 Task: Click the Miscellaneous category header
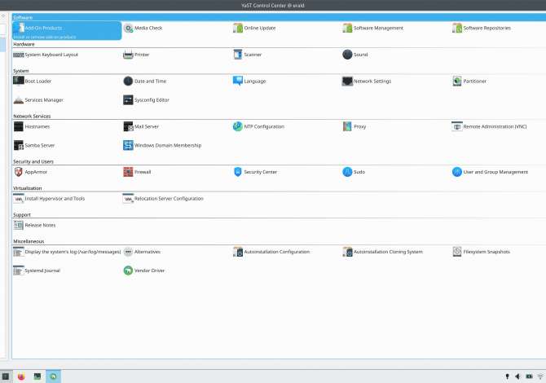(29, 241)
